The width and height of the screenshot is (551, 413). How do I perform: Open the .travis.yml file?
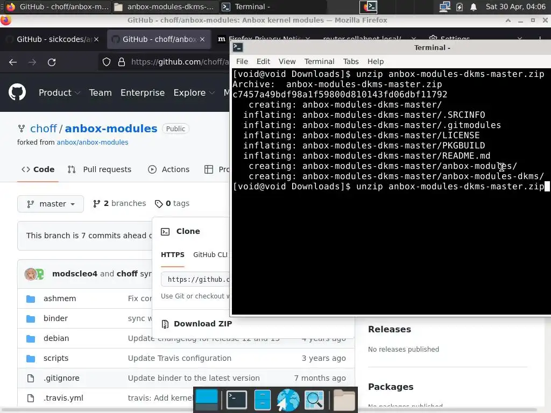click(x=63, y=398)
